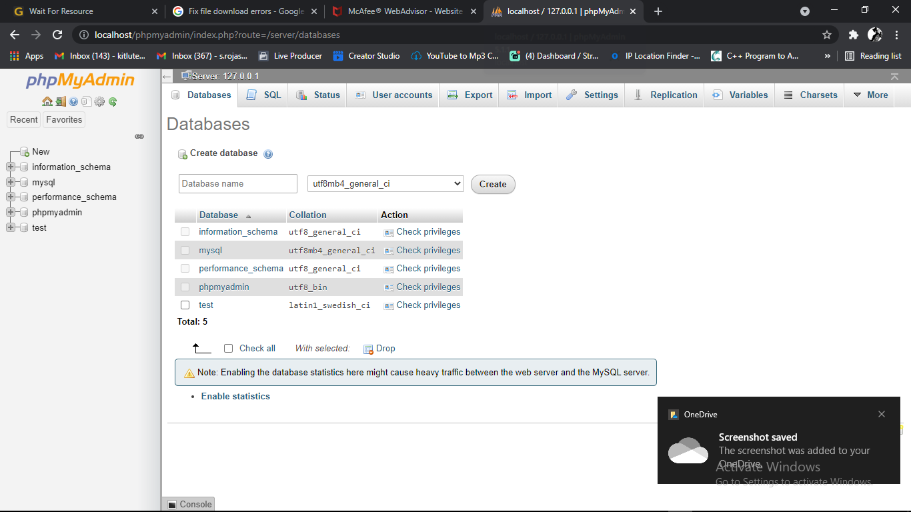
Task: Enable the Check all checkbox
Action: pos(229,349)
